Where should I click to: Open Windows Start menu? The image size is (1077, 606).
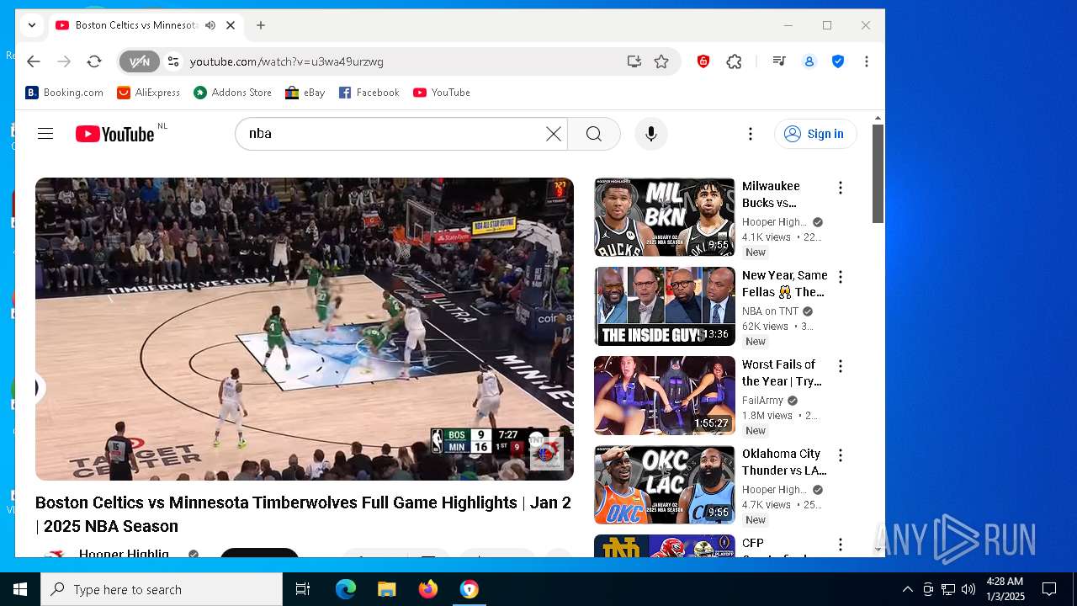20,589
